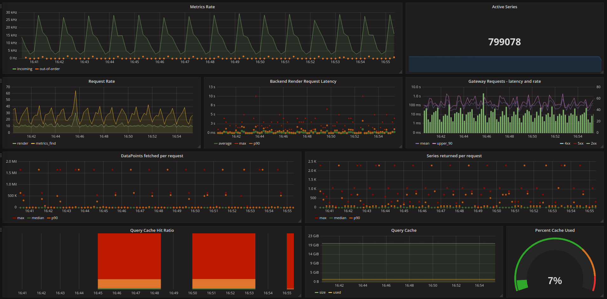Image resolution: width=607 pixels, height=299 pixels.
Task: Open DataPoints fetched per request title menu
Action: pyautogui.click(x=152, y=156)
